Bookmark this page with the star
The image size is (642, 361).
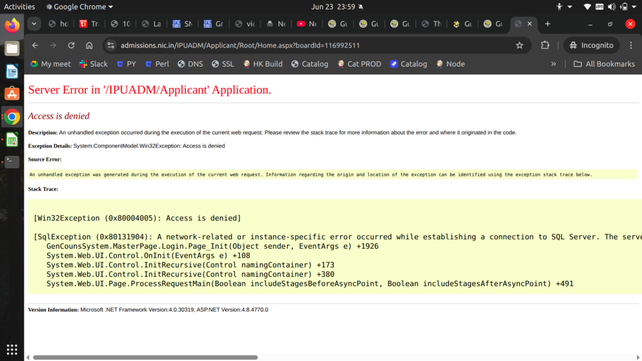pyautogui.click(x=519, y=46)
